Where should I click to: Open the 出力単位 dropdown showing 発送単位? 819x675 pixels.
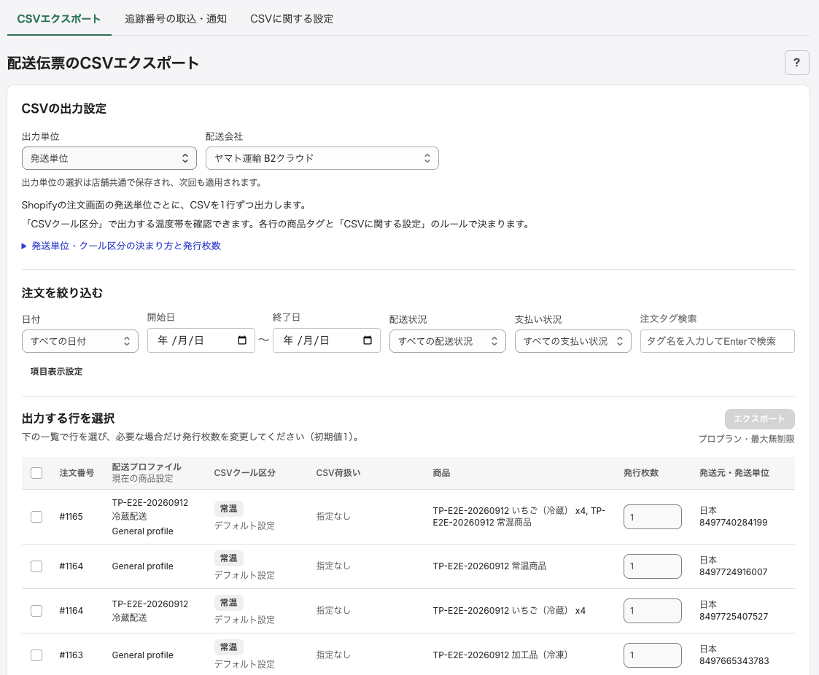109,158
